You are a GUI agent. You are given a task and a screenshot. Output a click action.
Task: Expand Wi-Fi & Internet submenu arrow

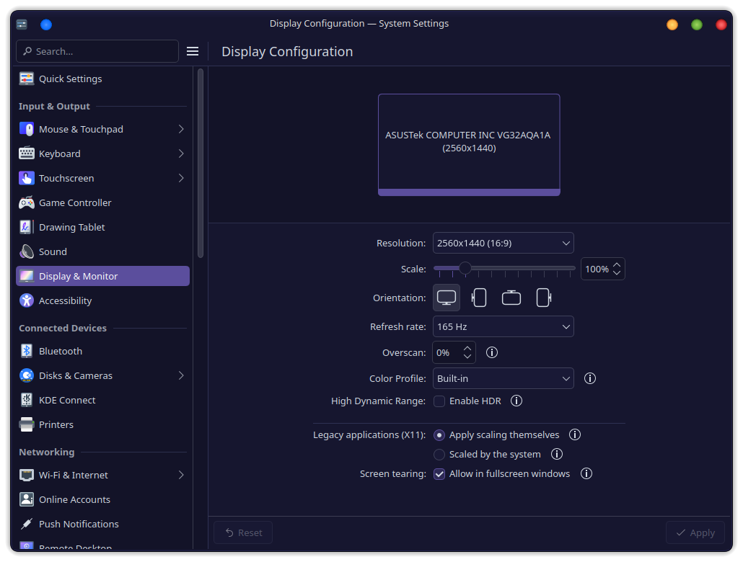181,475
